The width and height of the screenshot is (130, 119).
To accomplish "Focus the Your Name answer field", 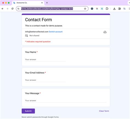I will pos(46,59).
